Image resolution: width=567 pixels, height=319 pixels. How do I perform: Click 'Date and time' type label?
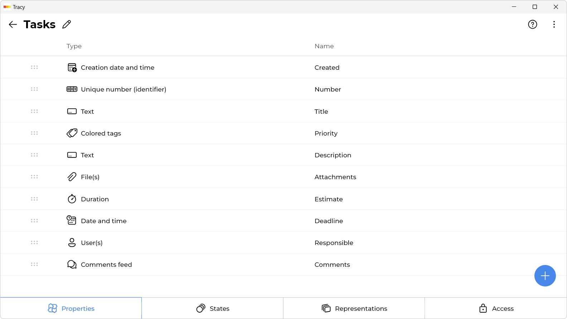pos(104,221)
